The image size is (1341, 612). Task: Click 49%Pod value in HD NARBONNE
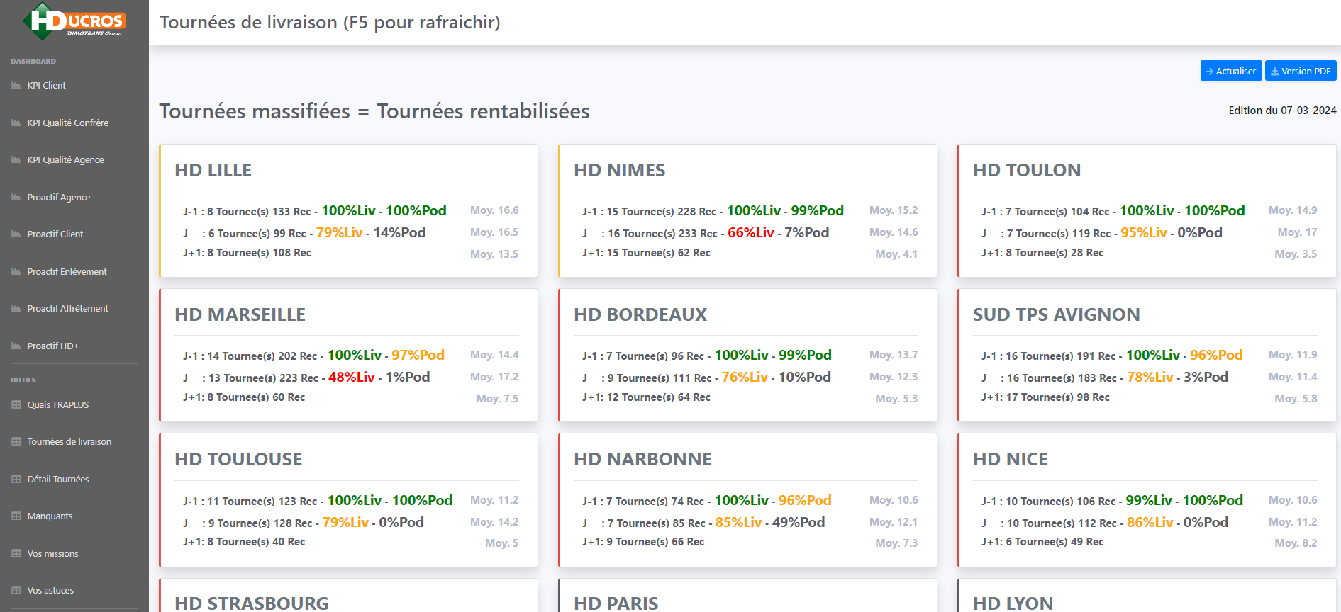coord(799,523)
